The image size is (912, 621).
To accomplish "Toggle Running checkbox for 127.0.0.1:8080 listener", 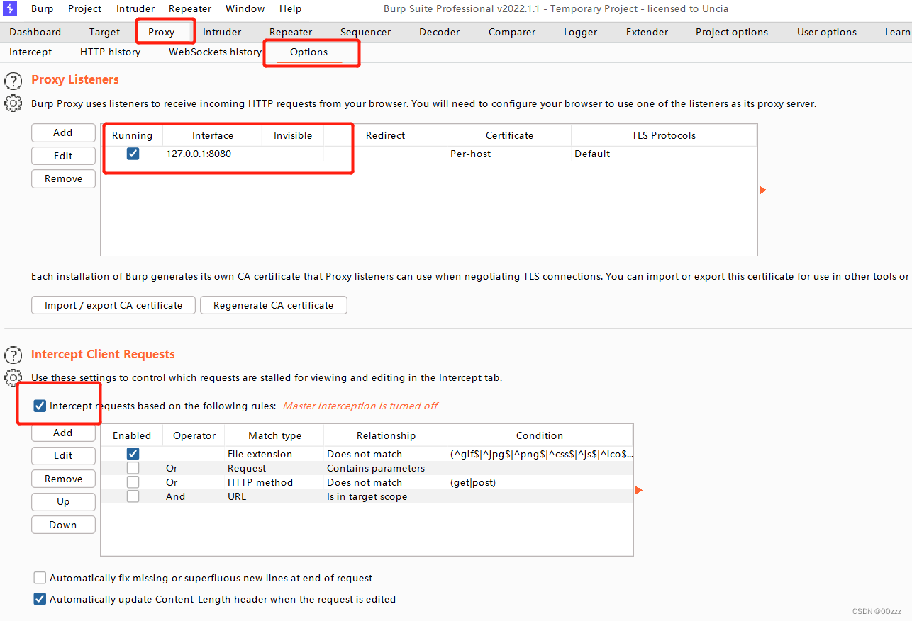I will (x=133, y=154).
